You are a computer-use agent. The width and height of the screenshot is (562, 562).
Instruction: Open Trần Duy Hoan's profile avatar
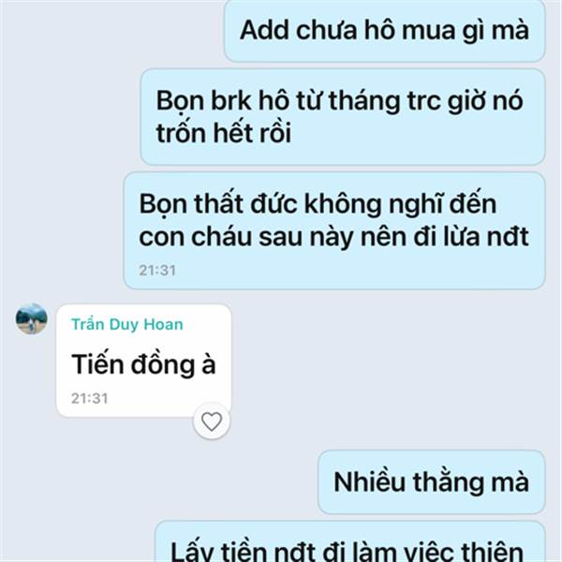[x=32, y=318]
